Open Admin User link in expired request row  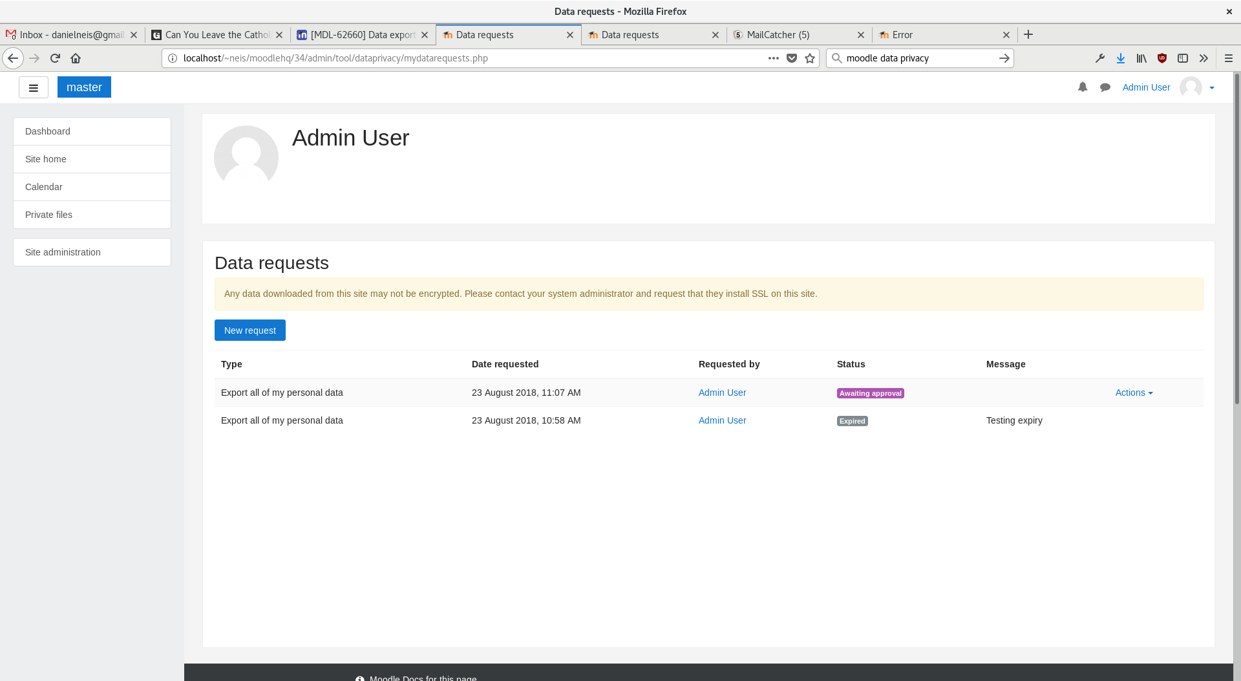[722, 420]
